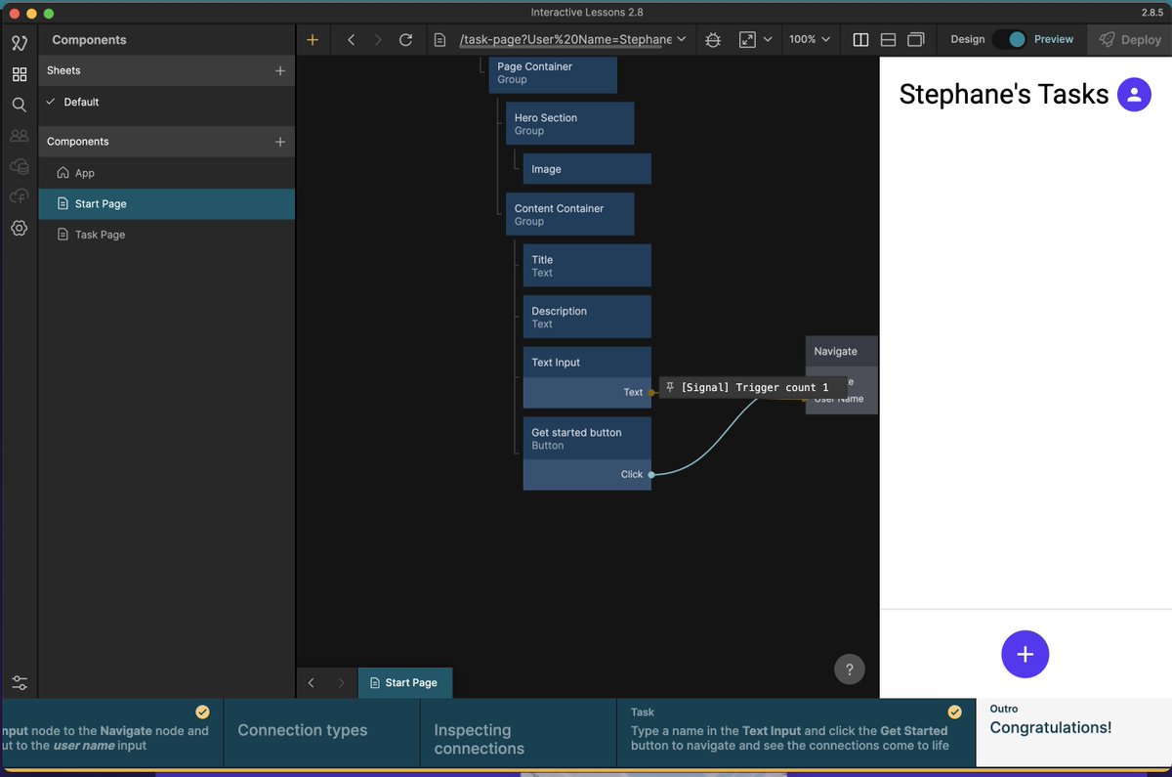This screenshot has height=777, width=1172.
Task: Click the purple plus button in preview
Action: pos(1025,654)
